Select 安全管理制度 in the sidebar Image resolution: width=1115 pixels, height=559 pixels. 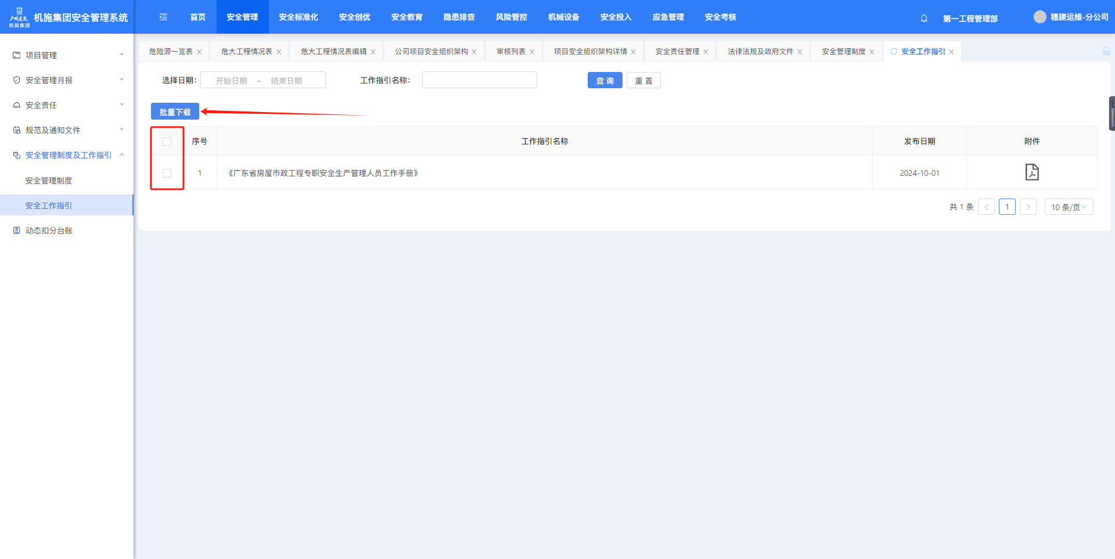tap(49, 181)
